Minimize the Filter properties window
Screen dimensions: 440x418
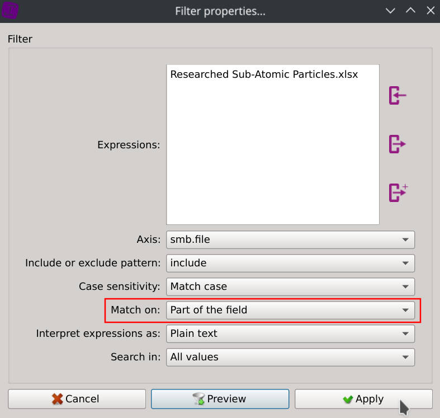click(390, 11)
